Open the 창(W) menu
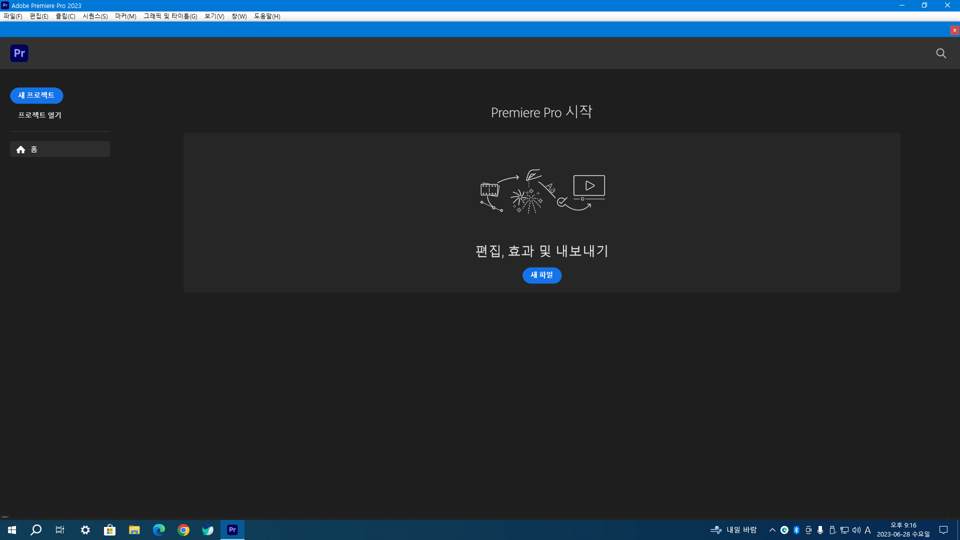960x540 pixels. (x=239, y=16)
